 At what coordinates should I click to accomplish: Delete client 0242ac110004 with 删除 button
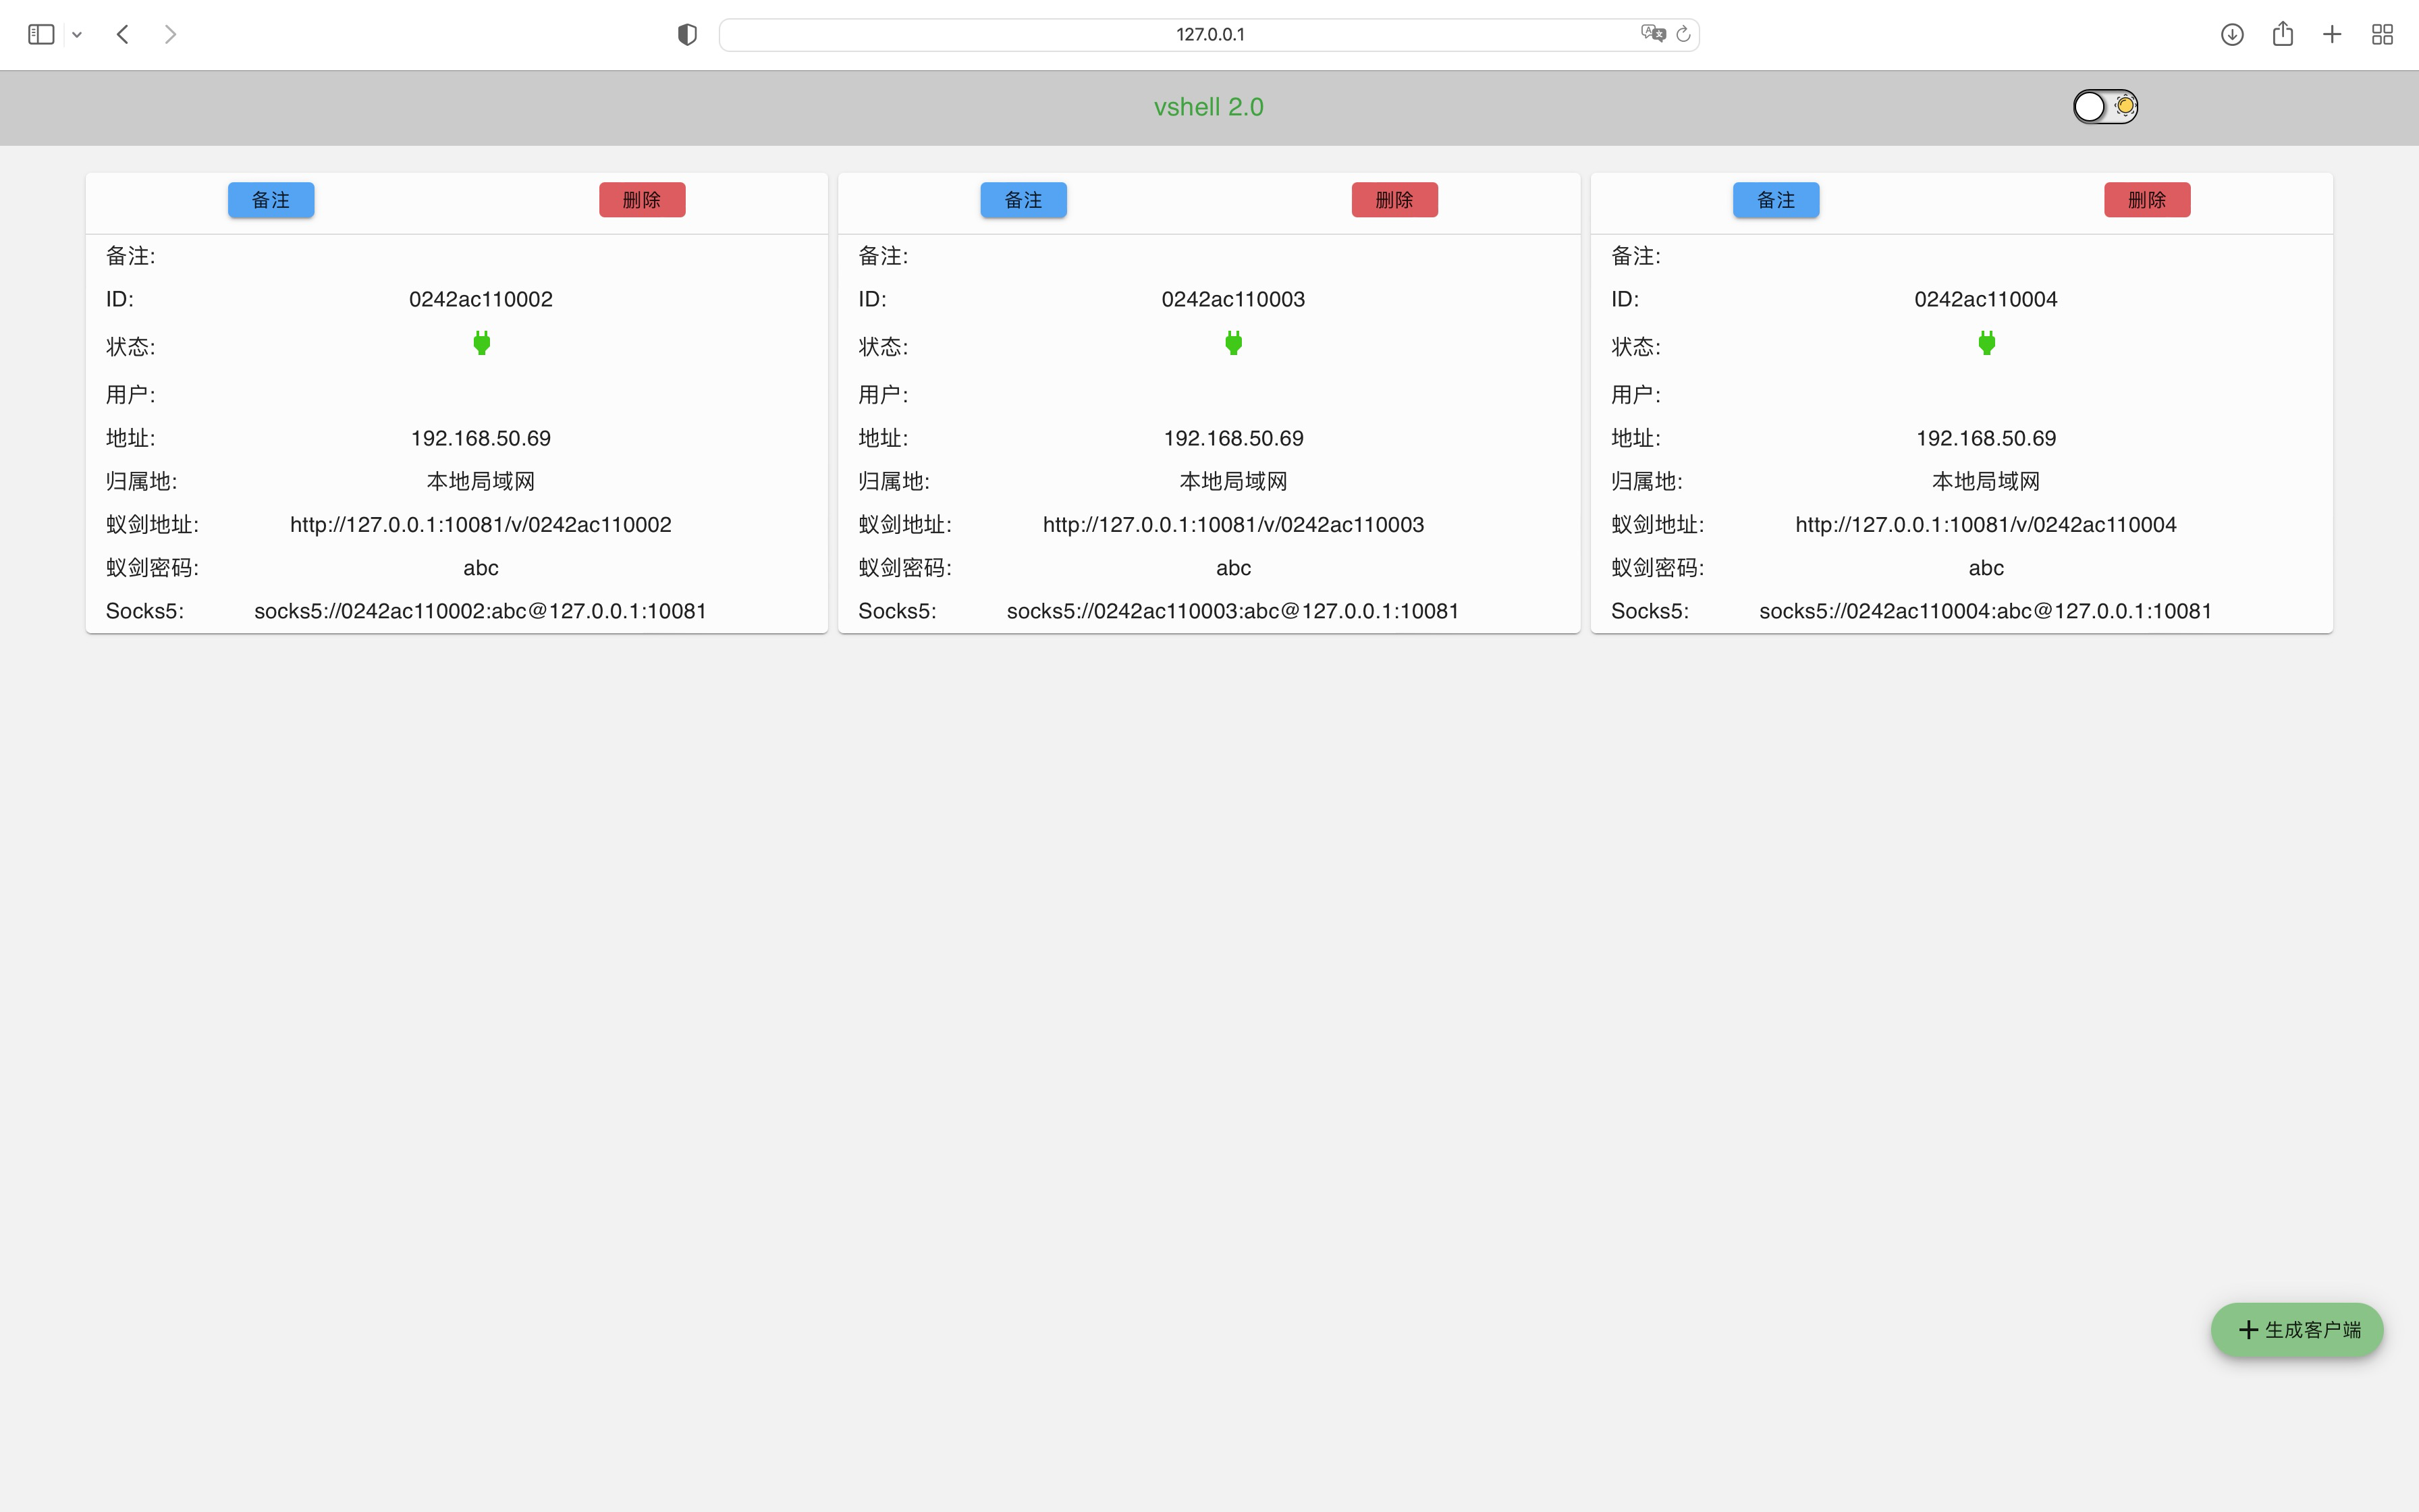coord(2146,200)
